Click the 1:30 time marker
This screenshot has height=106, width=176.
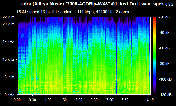click(63, 100)
